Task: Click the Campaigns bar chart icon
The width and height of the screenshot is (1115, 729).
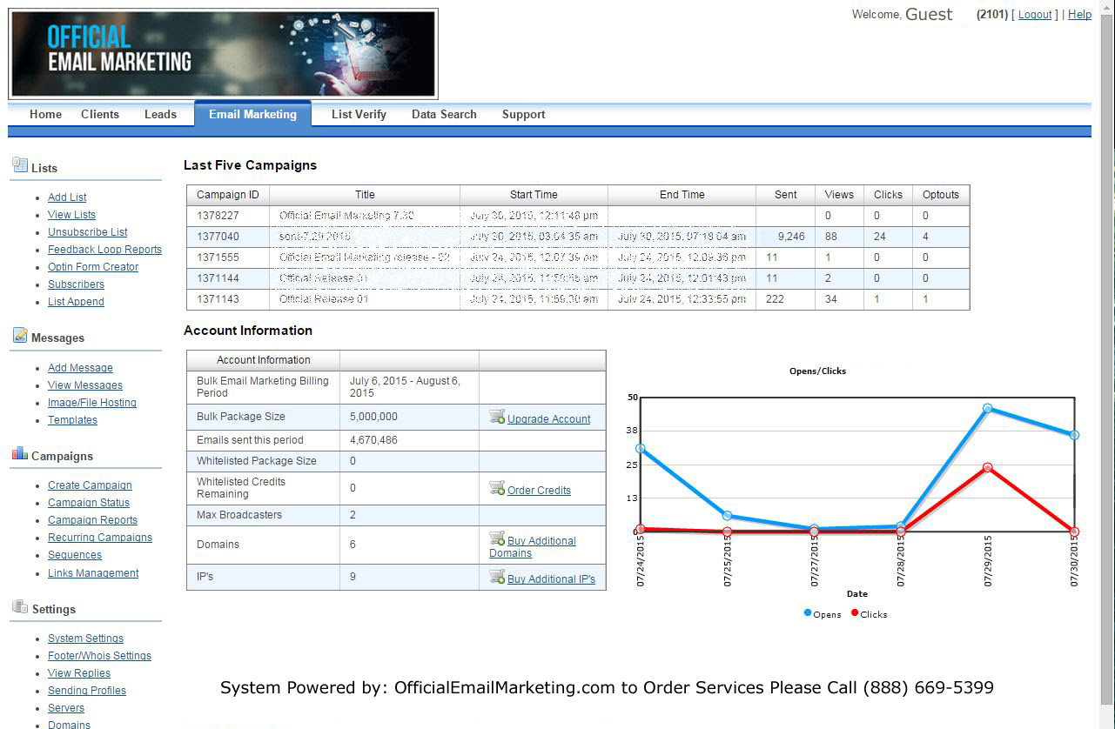Action: click(19, 453)
